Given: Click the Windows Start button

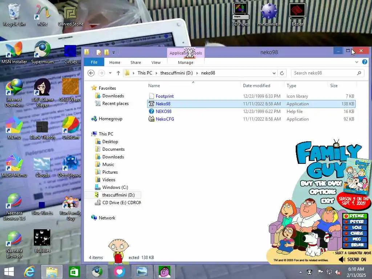Looking at the screenshot, I should 9,272.
